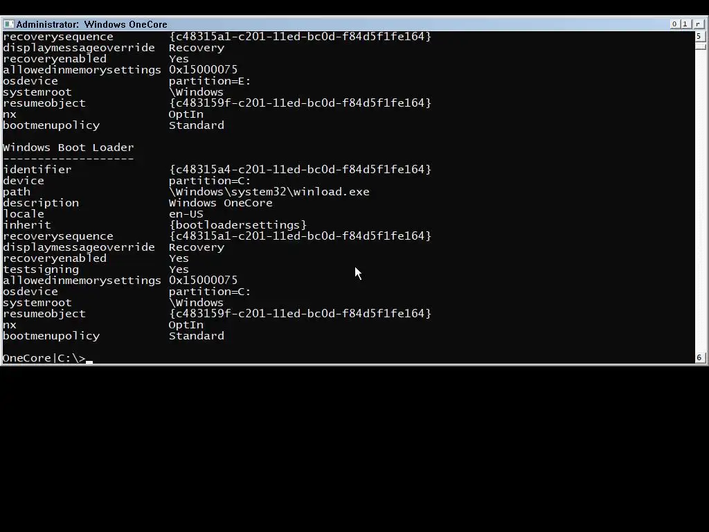709x532 pixels.
Task: Click the scrollbar up arrow labeled 5
Action: pyautogui.click(x=699, y=36)
